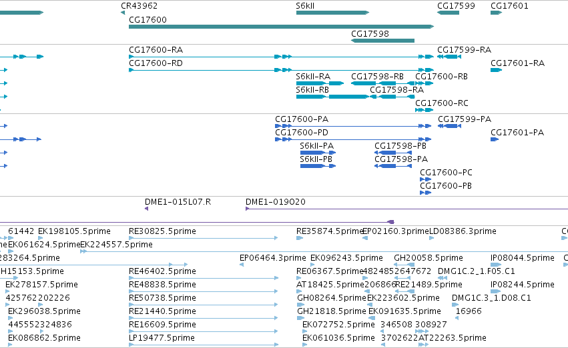Screen dimensions: 568x348
Task: Open the DME1-019O20 clone label
Action: 275,202
